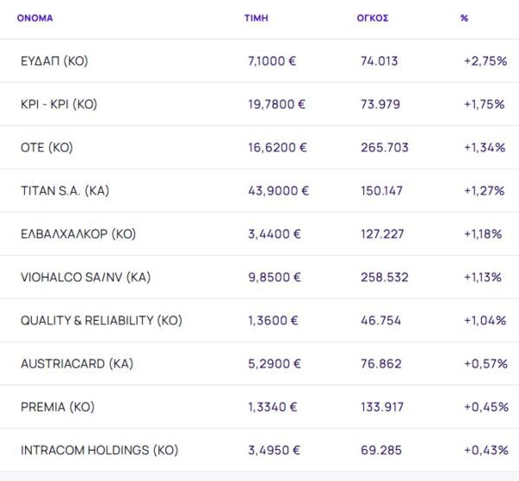Open the PREMIA (ΚΟ) stock
The width and height of the screenshot is (519, 481).
pyautogui.click(x=58, y=407)
